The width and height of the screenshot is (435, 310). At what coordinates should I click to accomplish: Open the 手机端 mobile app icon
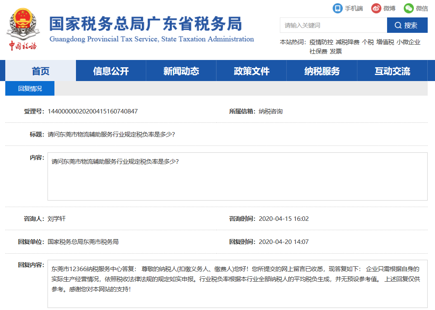(337, 8)
